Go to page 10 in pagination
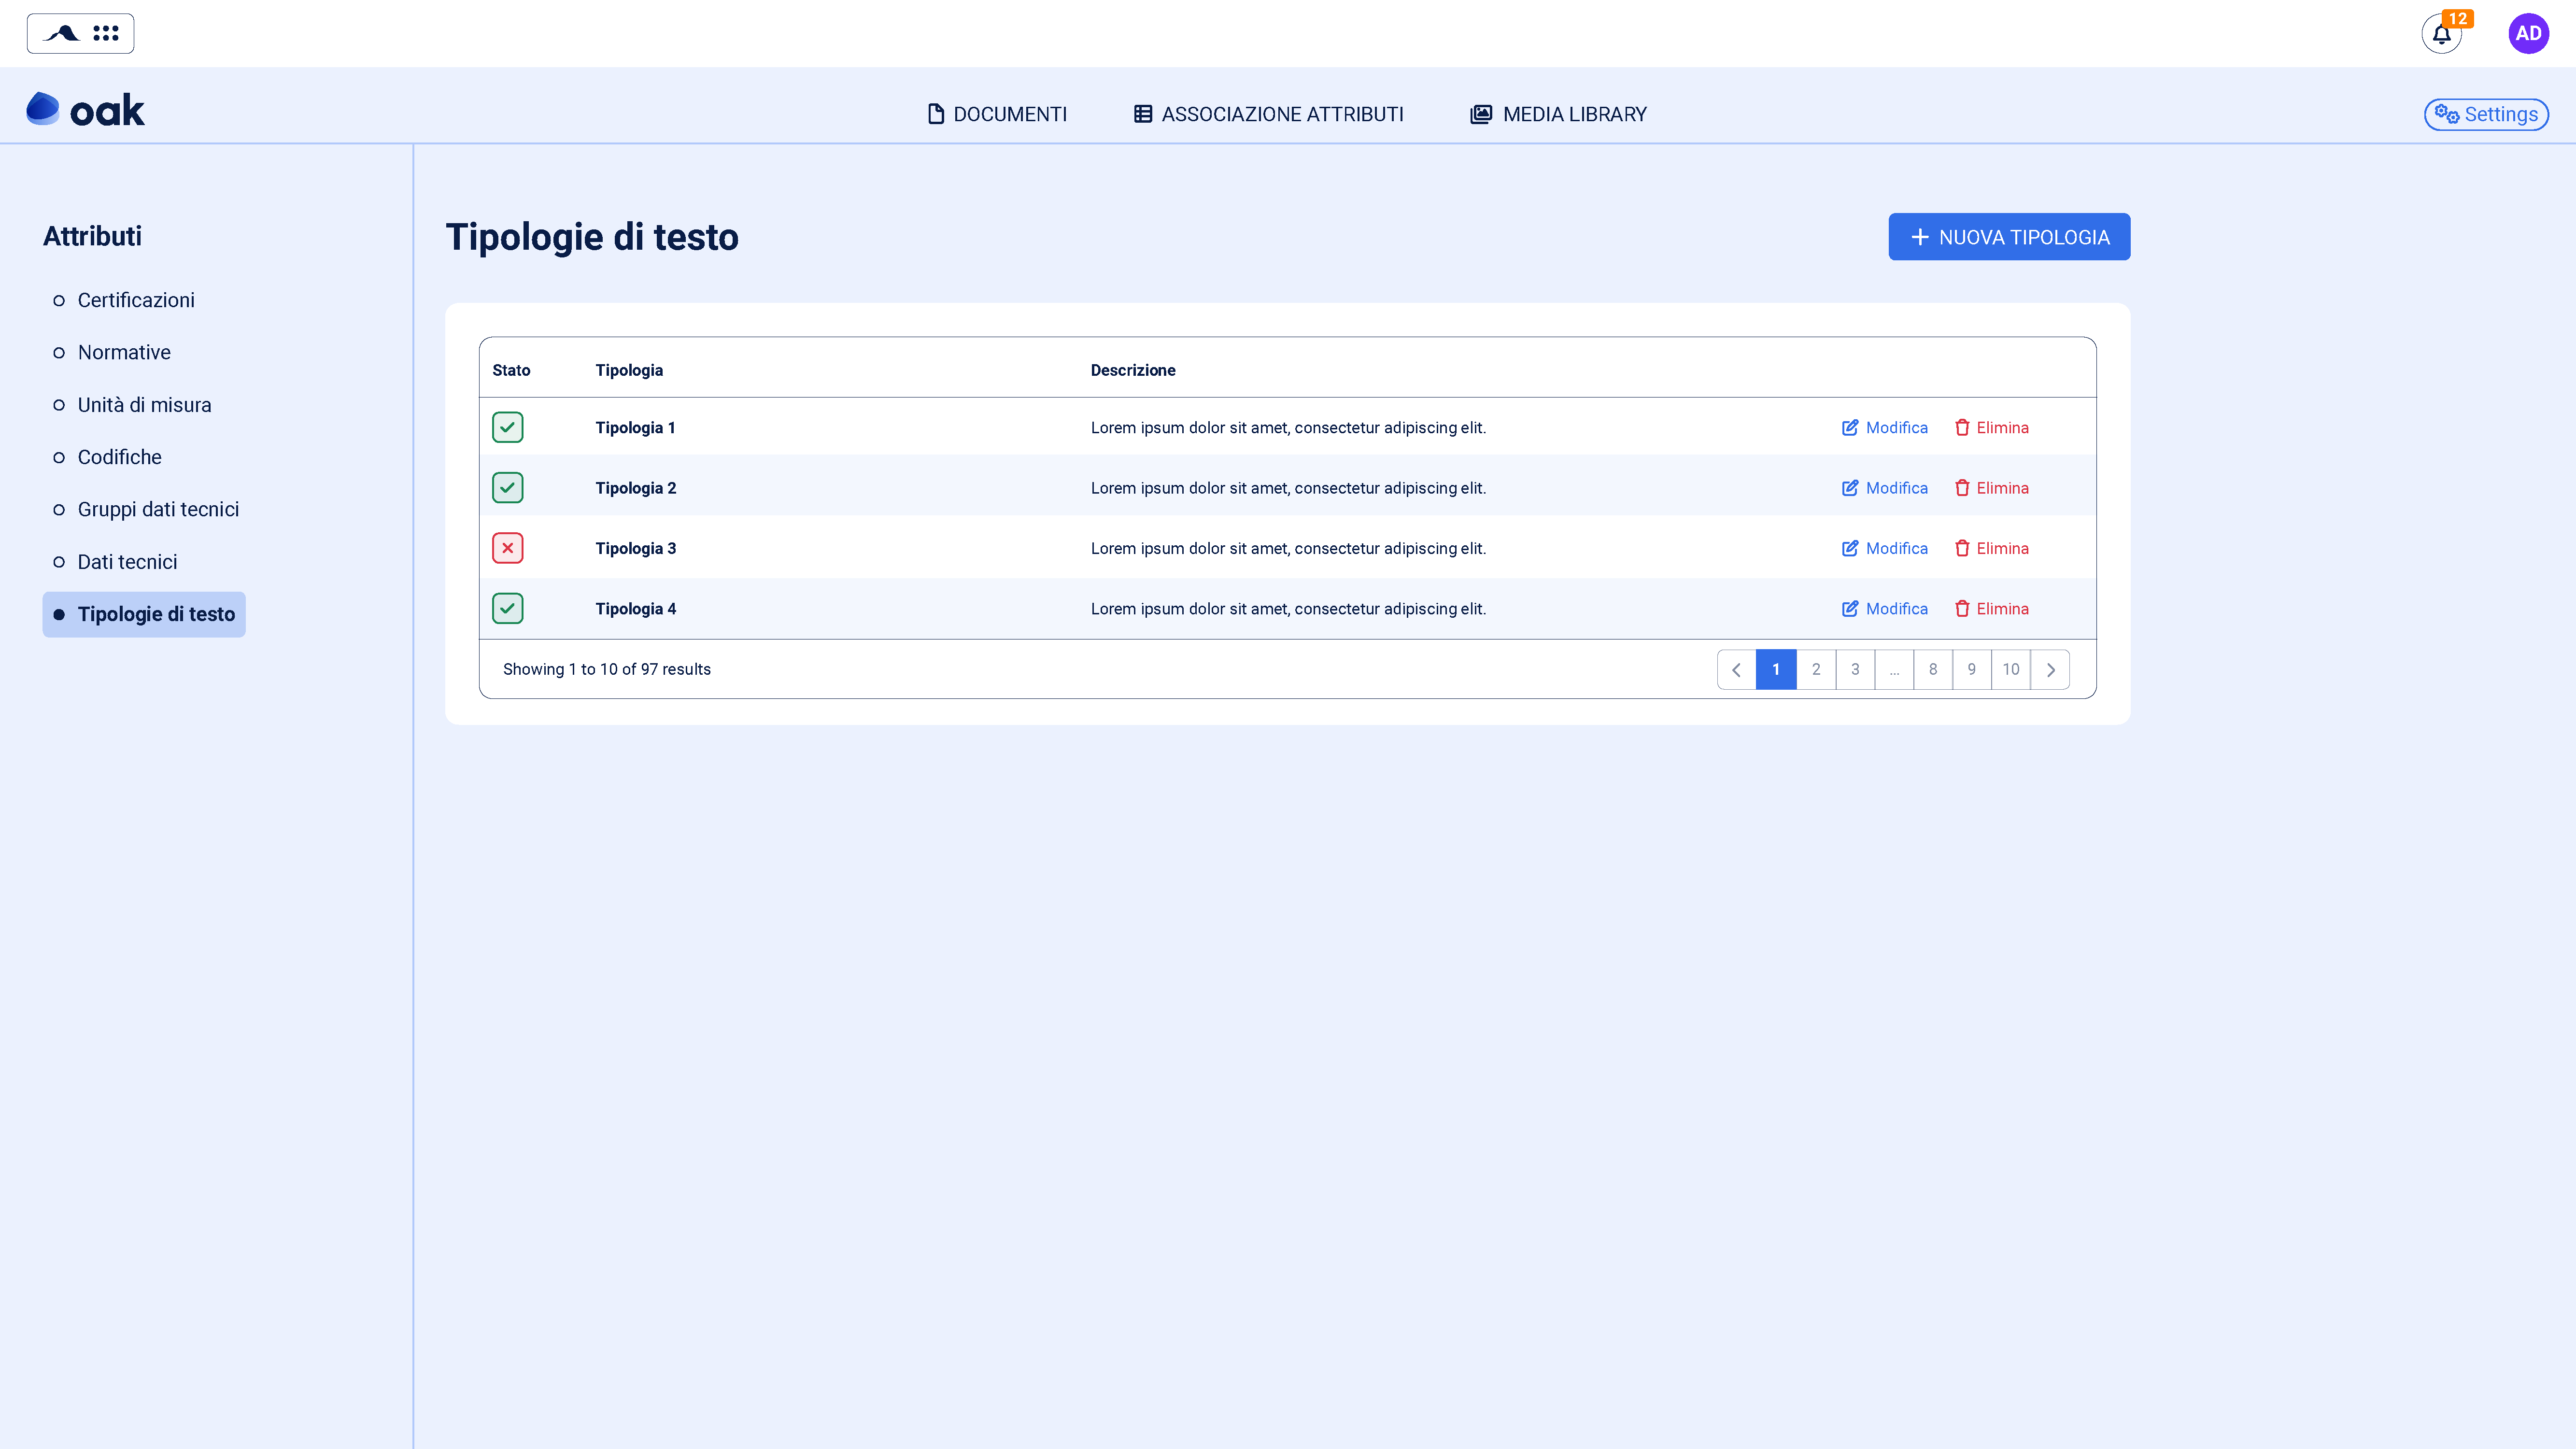Screen dimensions: 2576x1449 tap(2011, 670)
